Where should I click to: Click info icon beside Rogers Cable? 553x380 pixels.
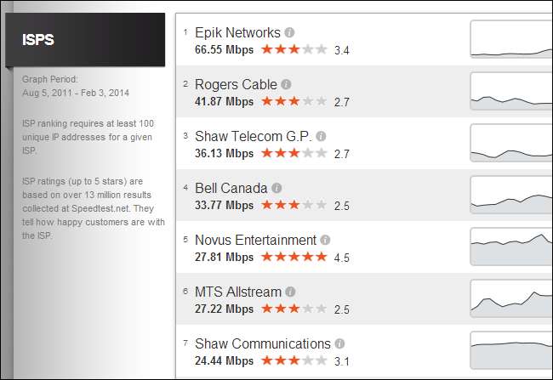pos(286,84)
